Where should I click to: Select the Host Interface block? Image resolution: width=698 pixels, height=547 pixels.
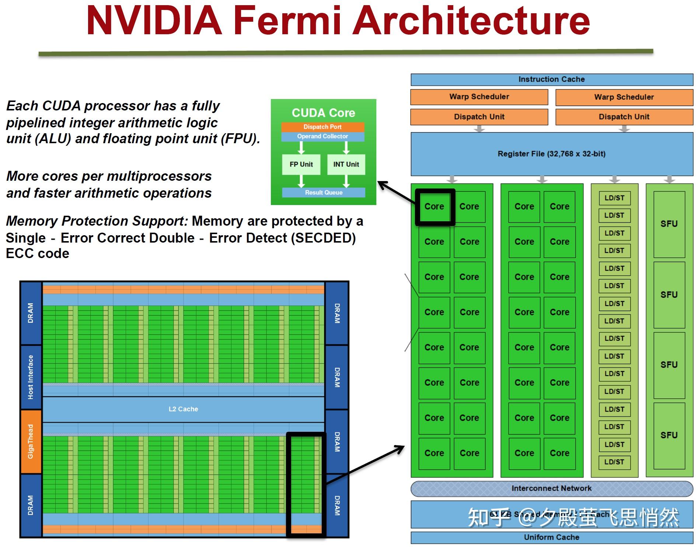tap(31, 377)
